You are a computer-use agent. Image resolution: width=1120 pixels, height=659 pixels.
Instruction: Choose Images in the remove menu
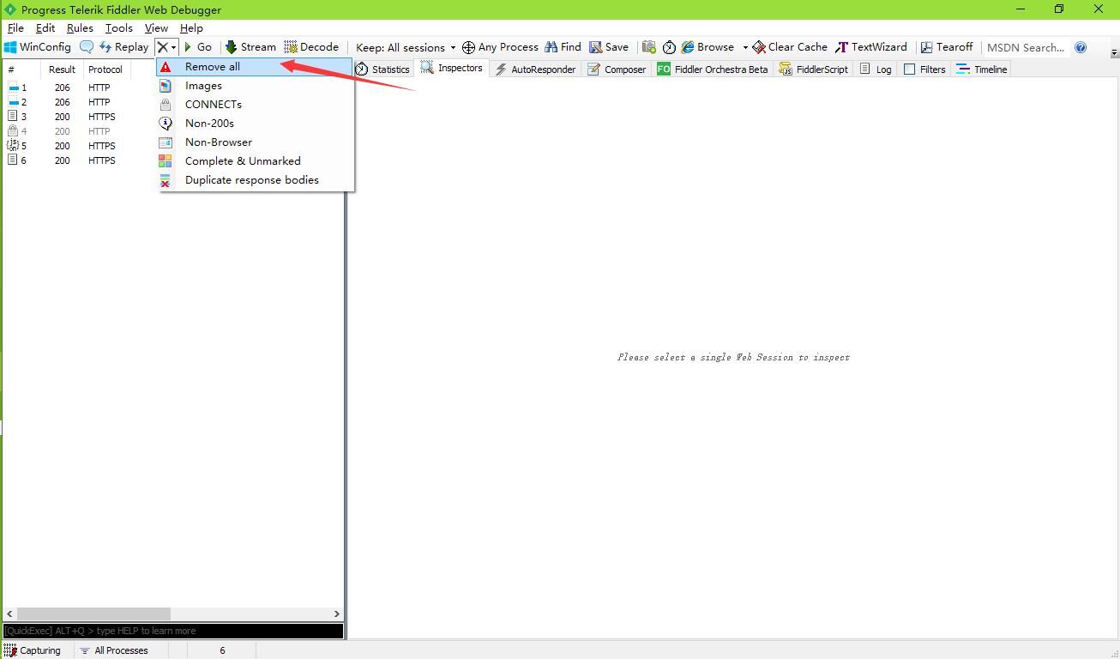click(255, 86)
